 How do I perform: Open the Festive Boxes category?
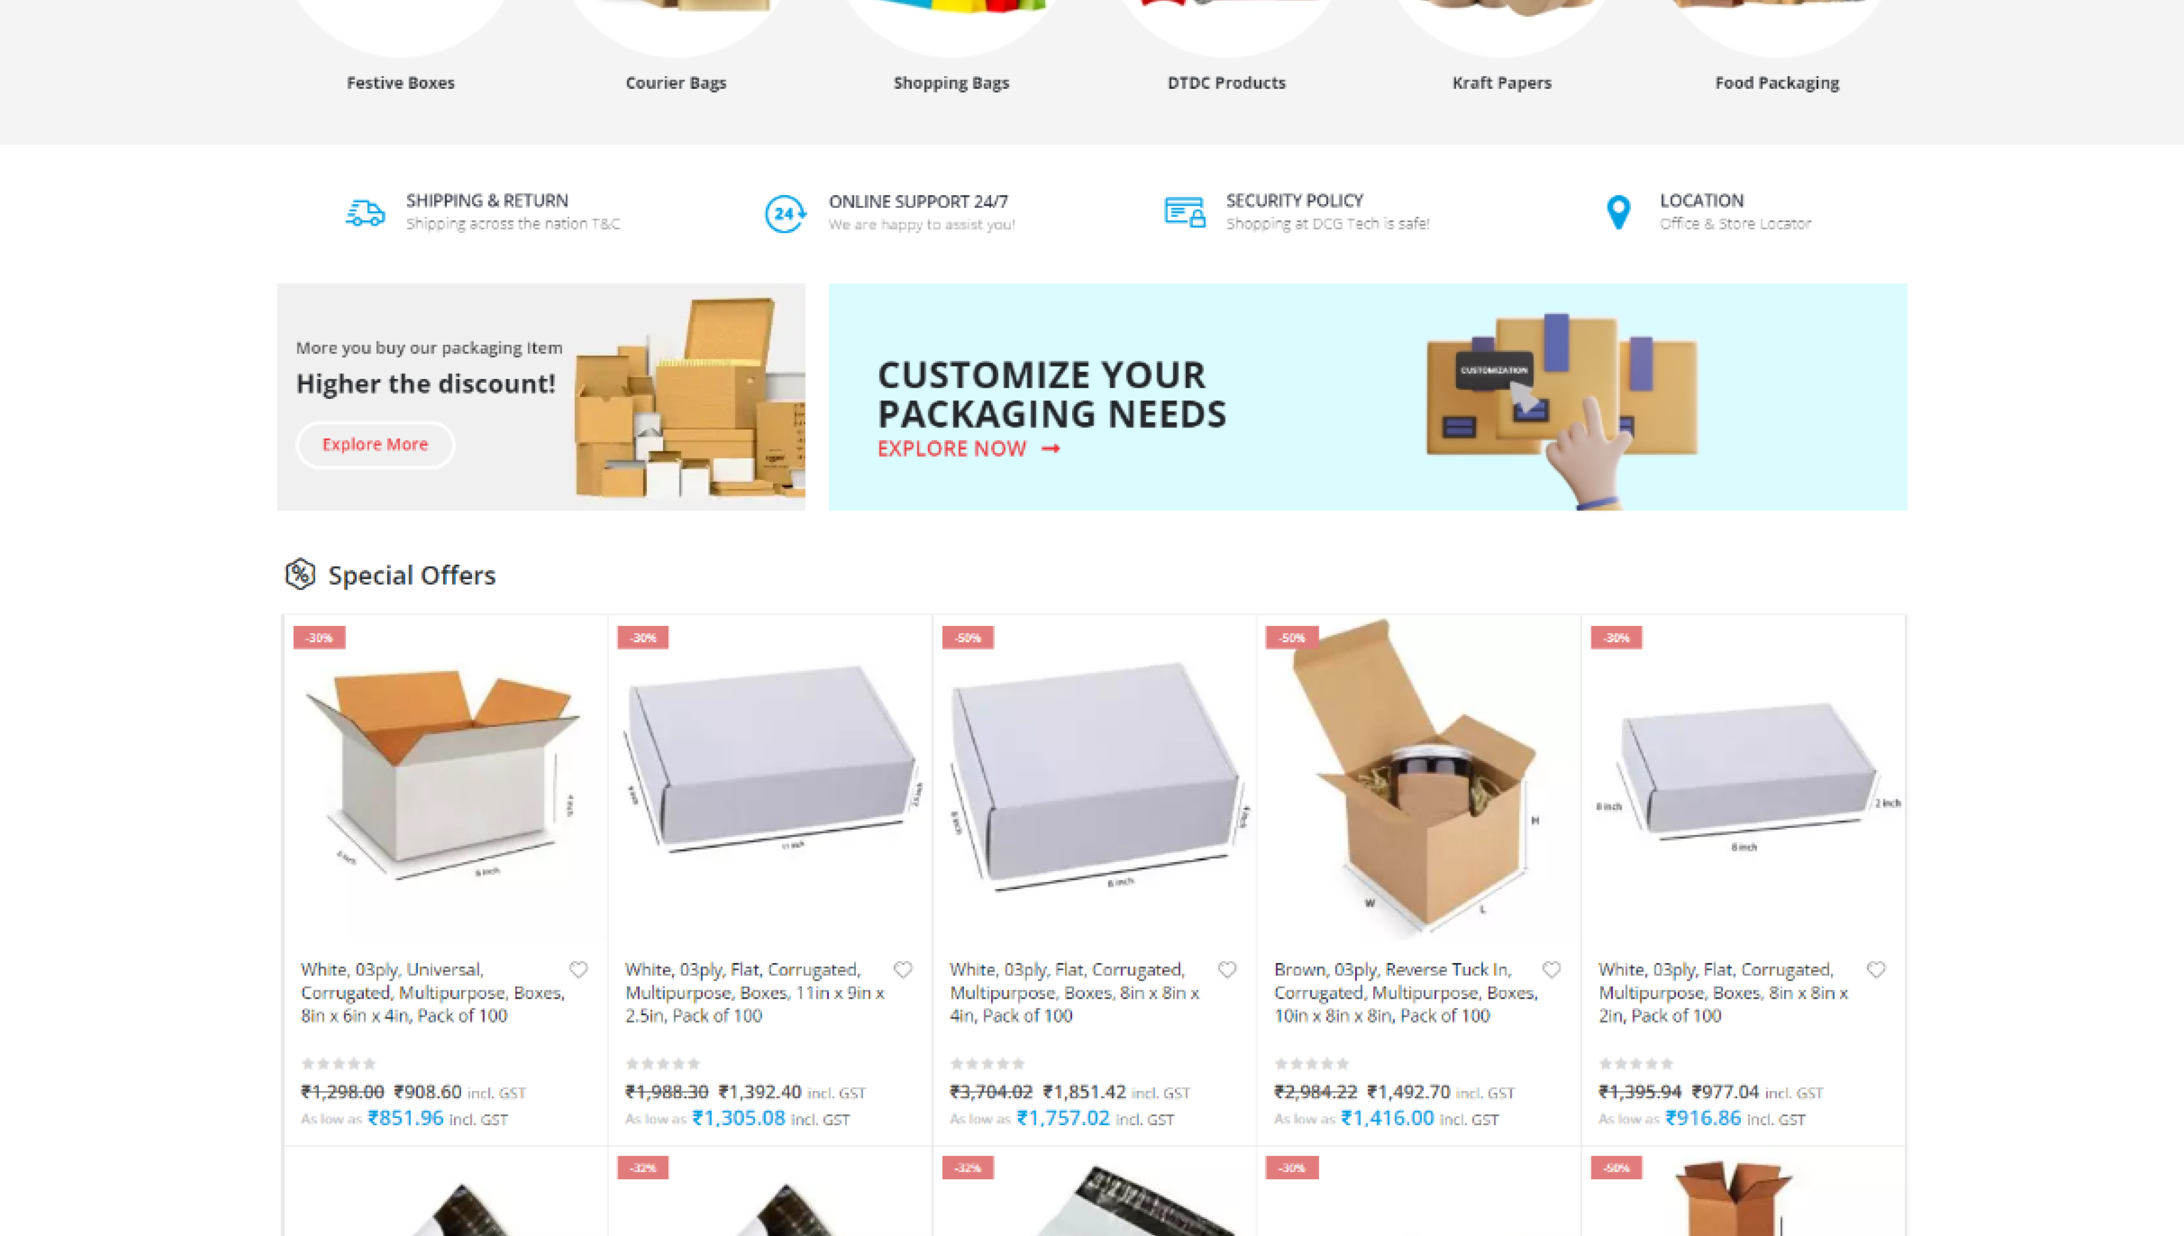[x=400, y=82]
